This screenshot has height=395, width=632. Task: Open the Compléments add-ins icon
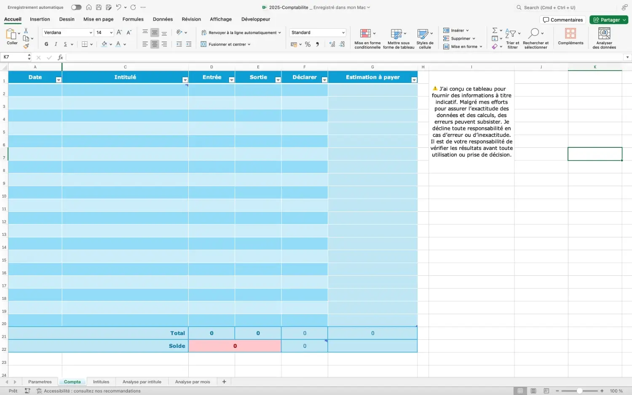[570, 36]
